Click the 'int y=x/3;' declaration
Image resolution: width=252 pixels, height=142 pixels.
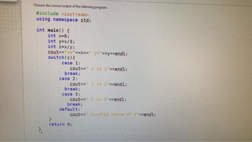[61, 41]
